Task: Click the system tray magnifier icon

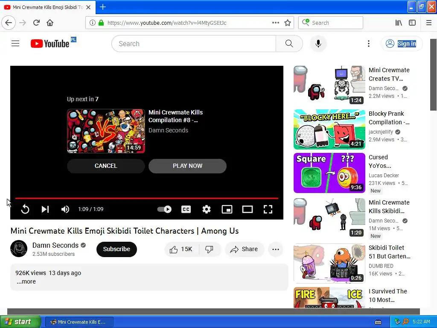Action: [405, 322]
